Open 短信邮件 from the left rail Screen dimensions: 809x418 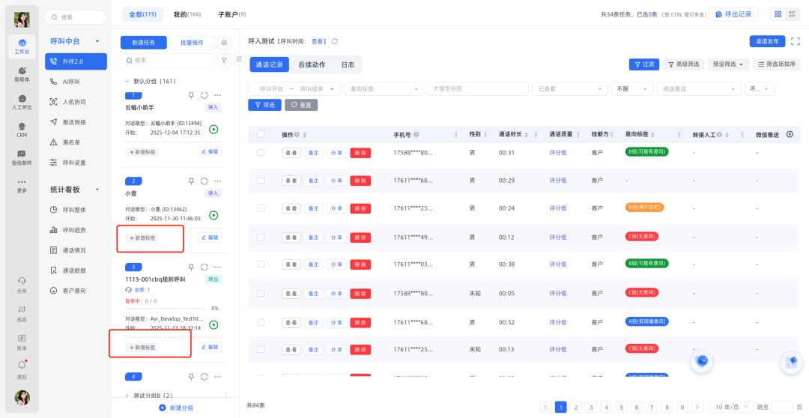22,157
